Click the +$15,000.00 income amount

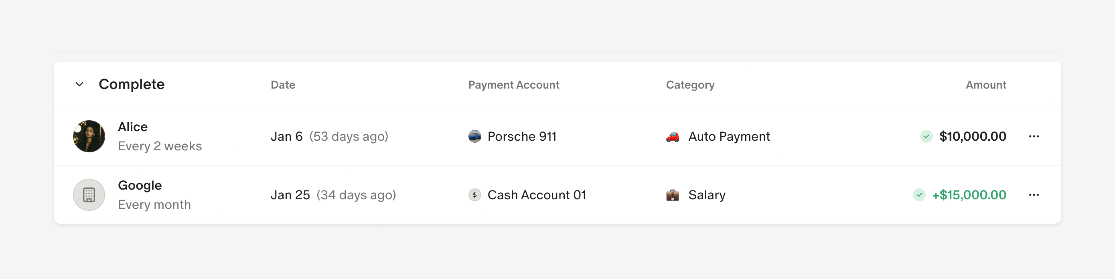click(x=969, y=195)
